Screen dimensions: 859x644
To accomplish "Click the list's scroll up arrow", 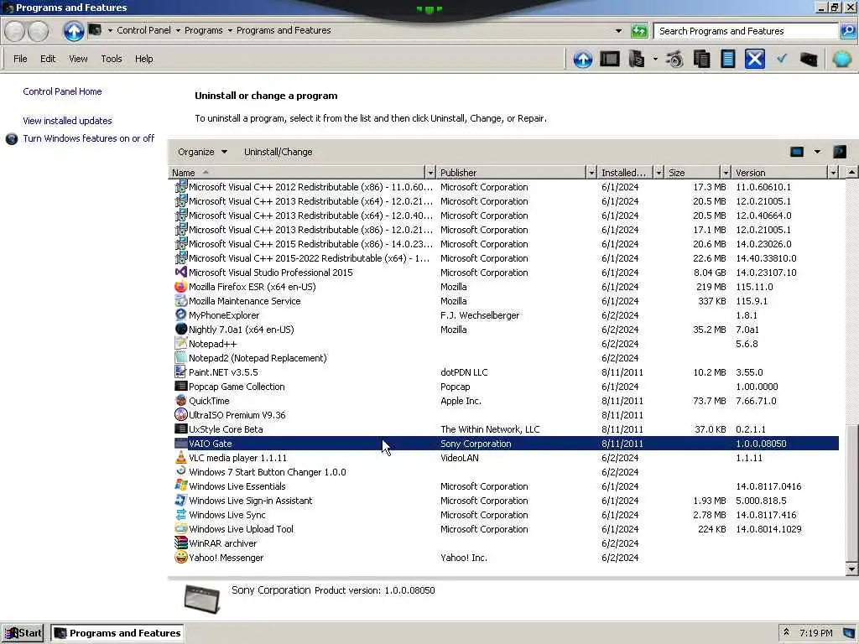I will pos(851,173).
